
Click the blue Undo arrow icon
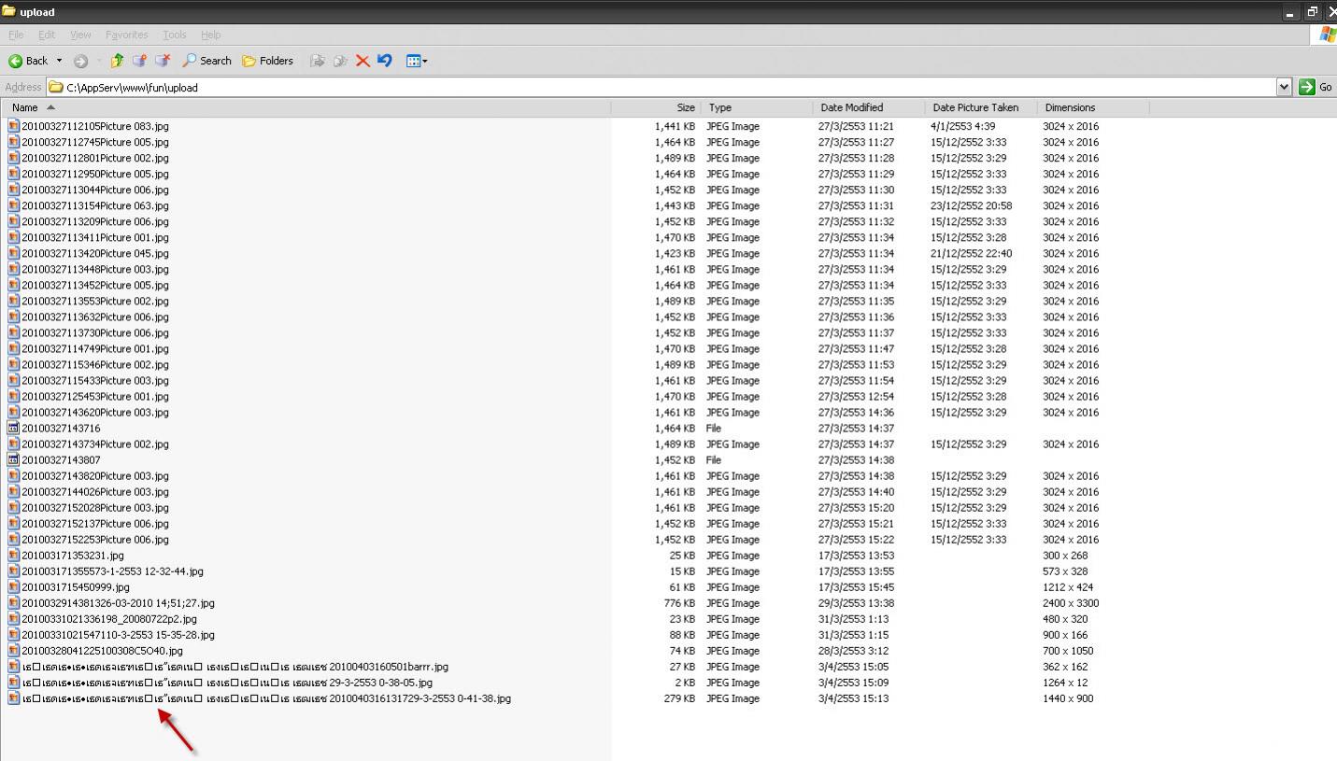click(x=385, y=61)
